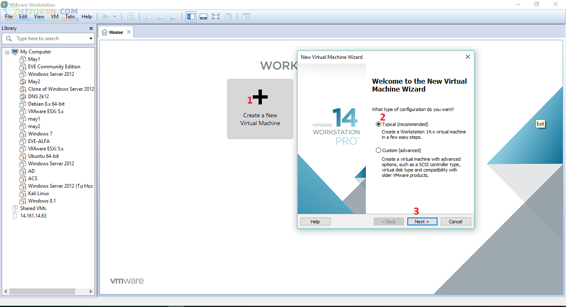Select EVE Community Edition in the Library
Image resolution: width=566 pixels, height=307 pixels.
point(54,67)
